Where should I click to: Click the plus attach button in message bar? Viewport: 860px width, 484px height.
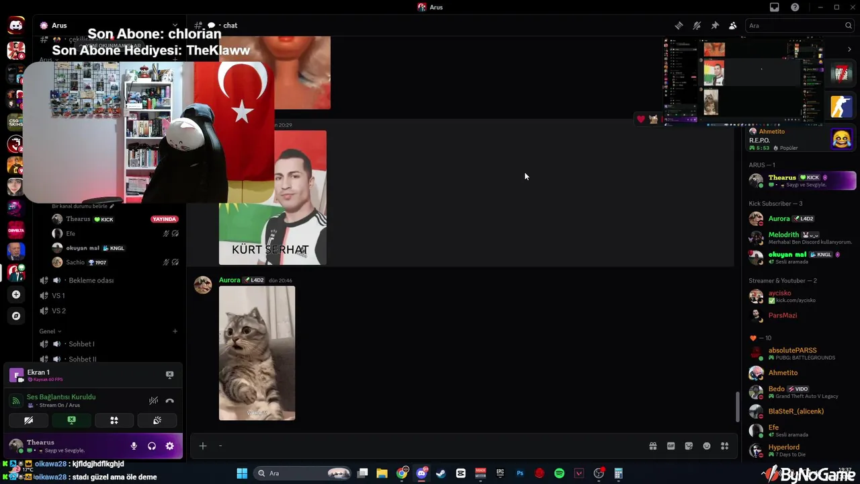pos(203,446)
